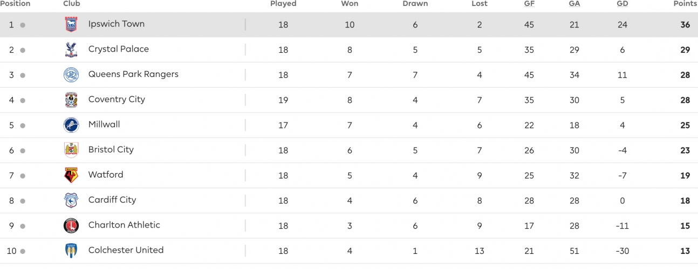Sort table by Points column header
Viewport: 698px width, 269px height.
click(x=685, y=4)
